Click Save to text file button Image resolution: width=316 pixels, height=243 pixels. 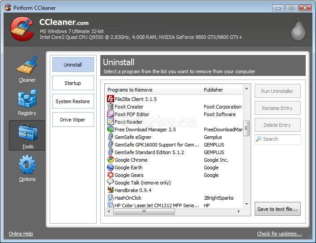pos(278,209)
